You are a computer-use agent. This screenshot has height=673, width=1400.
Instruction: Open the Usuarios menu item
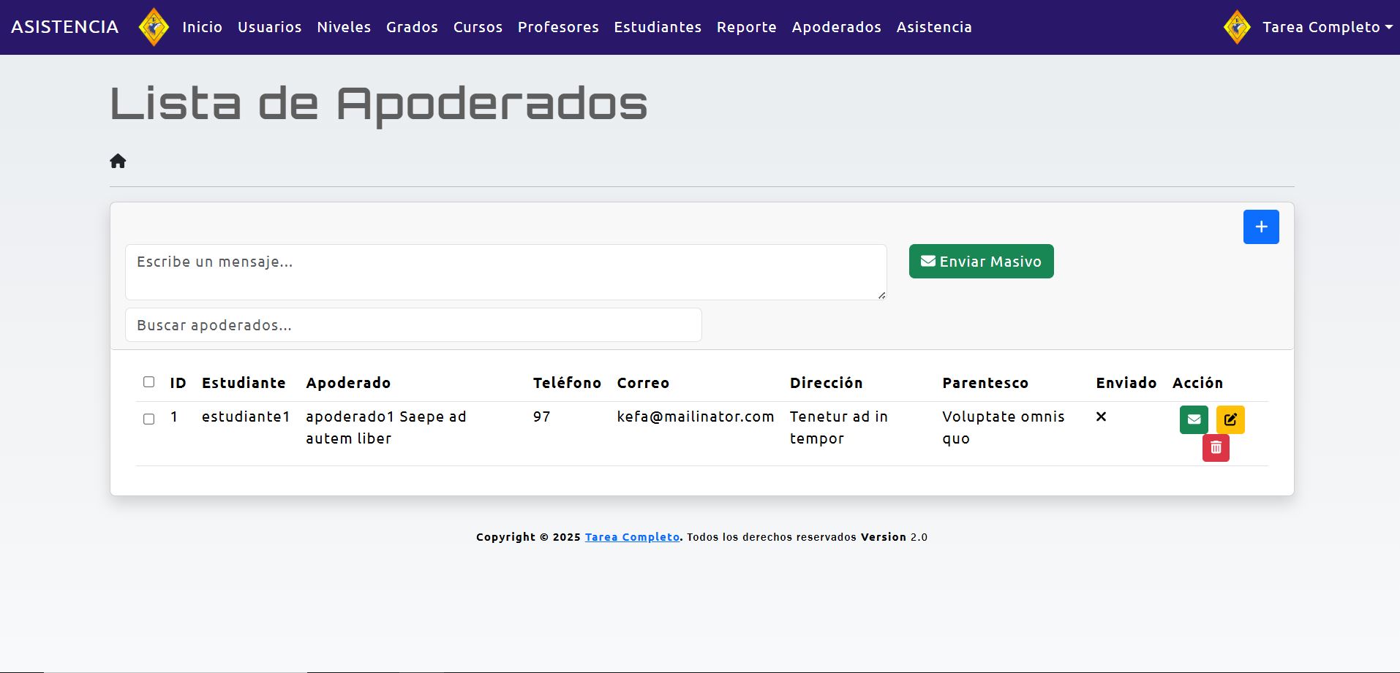point(269,27)
